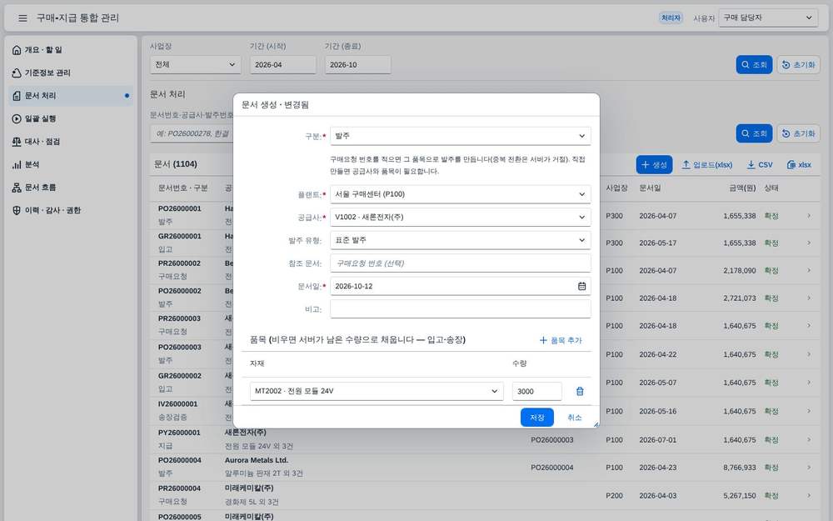The image size is (833, 521).
Task: Select 문서 처리 sidebar item
Action: [x=71, y=96]
